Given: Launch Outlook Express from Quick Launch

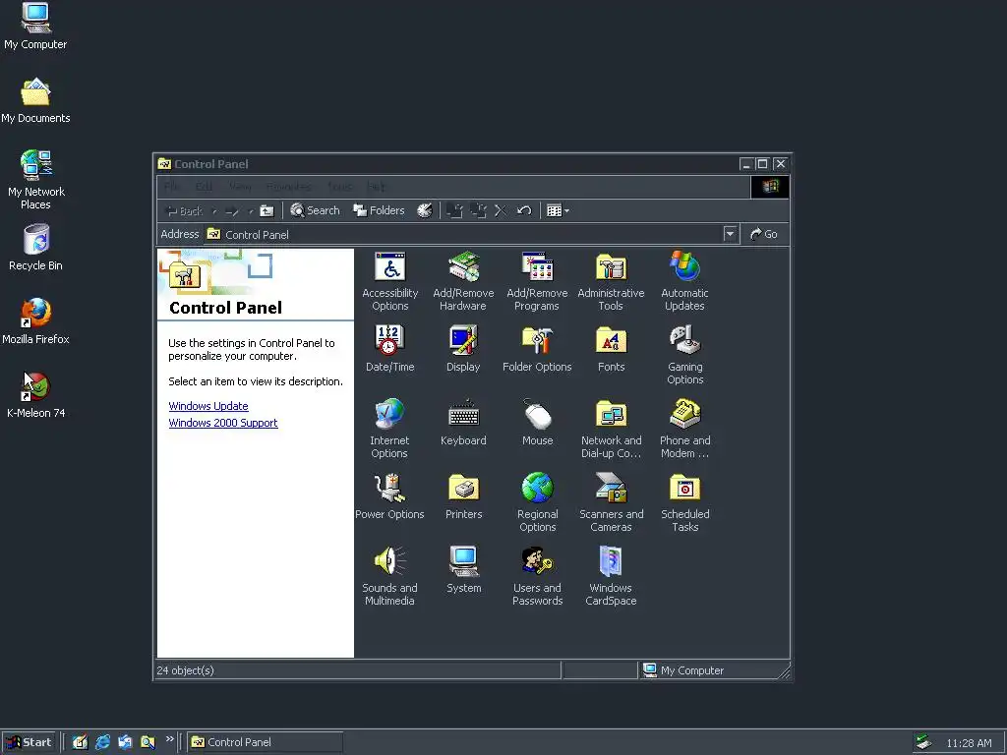Looking at the screenshot, I should [x=125, y=742].
